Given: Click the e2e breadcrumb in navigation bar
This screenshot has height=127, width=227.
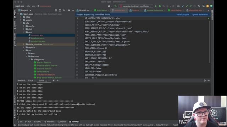Looking at the screenshot, I should coord(28,6).
